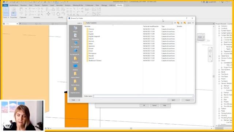The image size is (234, 132).
Task: Switch to the Annotate ribbon tab
Action: (x=59, y=5)
